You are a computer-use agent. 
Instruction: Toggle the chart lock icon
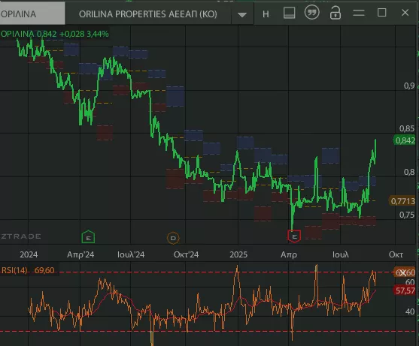pyautogui.click(x=335, y=13)
